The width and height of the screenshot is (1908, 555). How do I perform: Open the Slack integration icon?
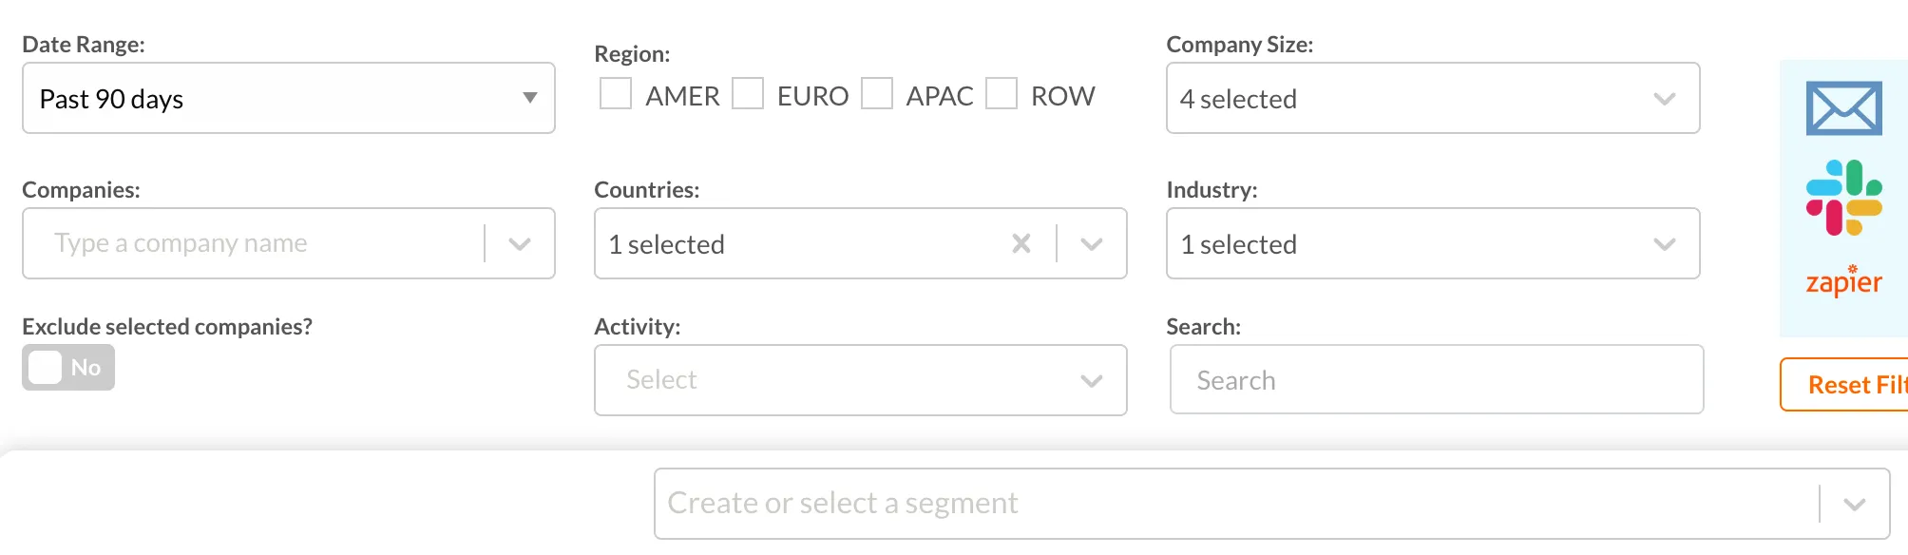(x=1843, y=198)
